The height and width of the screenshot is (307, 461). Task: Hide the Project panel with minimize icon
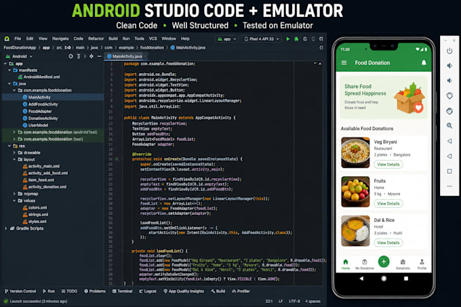(x=100, y=56)
